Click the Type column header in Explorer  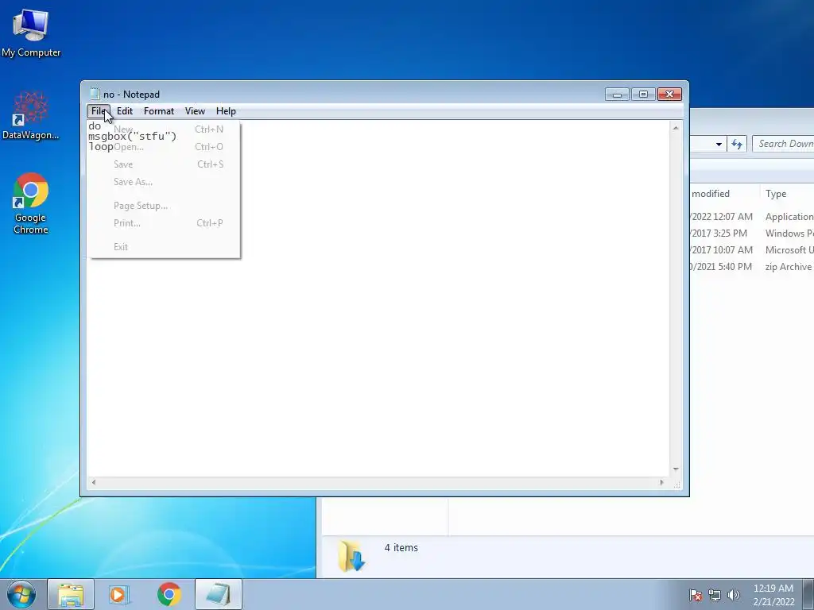787,194
